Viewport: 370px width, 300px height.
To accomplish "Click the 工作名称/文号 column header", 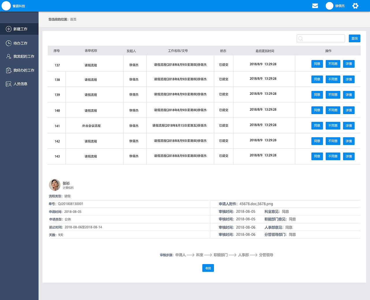I will [x=178, y=51].
